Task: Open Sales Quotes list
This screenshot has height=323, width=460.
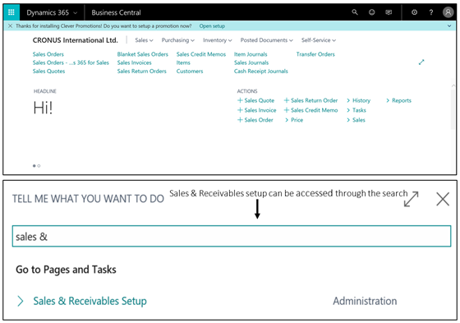Action: 48,71
